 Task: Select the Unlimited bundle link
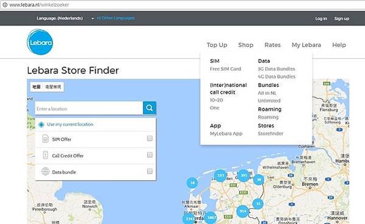tap(269, 101)
